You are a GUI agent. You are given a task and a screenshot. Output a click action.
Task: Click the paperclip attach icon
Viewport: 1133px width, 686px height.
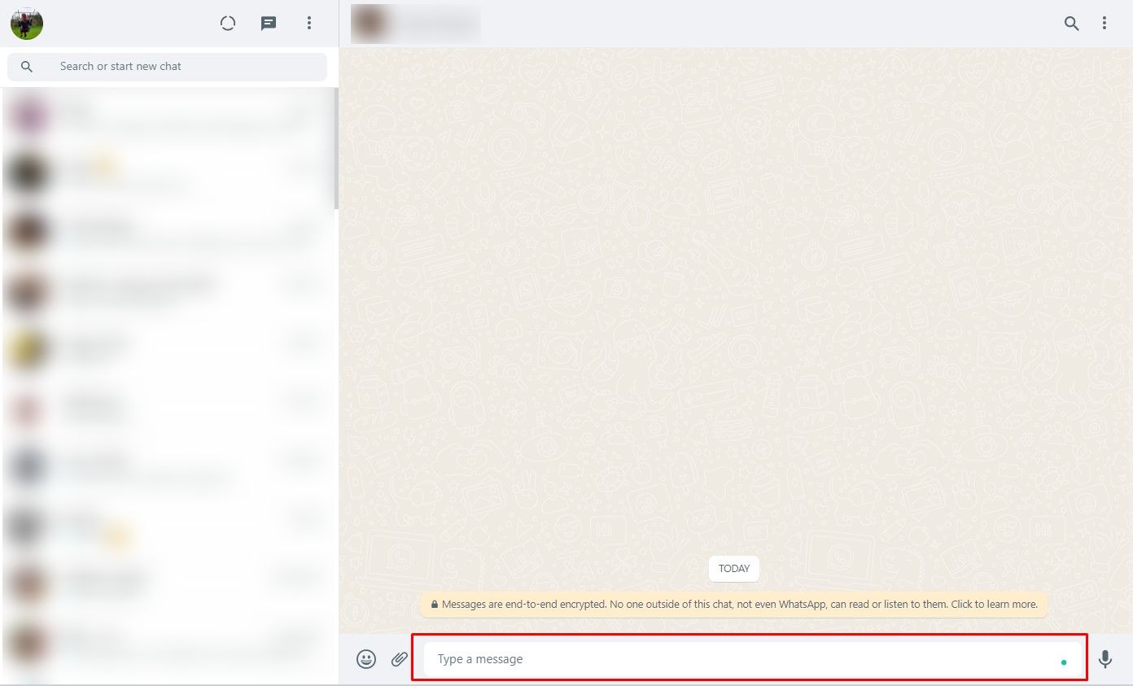399,659
